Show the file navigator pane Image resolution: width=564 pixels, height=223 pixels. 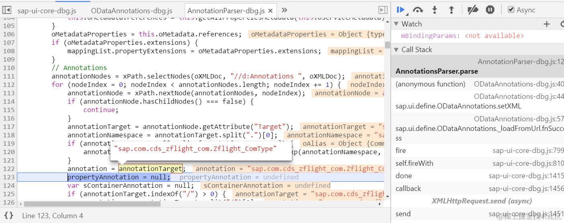pyautogui.click(x=7, y=10)
